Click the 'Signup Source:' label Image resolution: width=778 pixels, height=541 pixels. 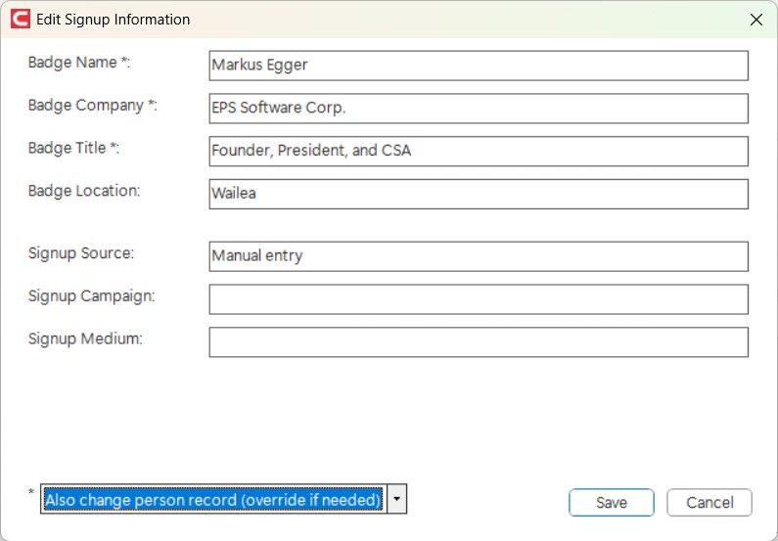(81, 253)
